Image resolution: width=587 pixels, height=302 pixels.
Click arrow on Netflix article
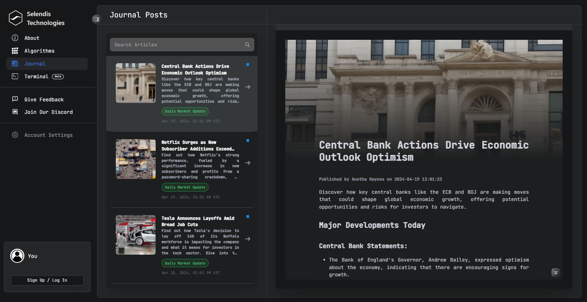pos(248,163)
